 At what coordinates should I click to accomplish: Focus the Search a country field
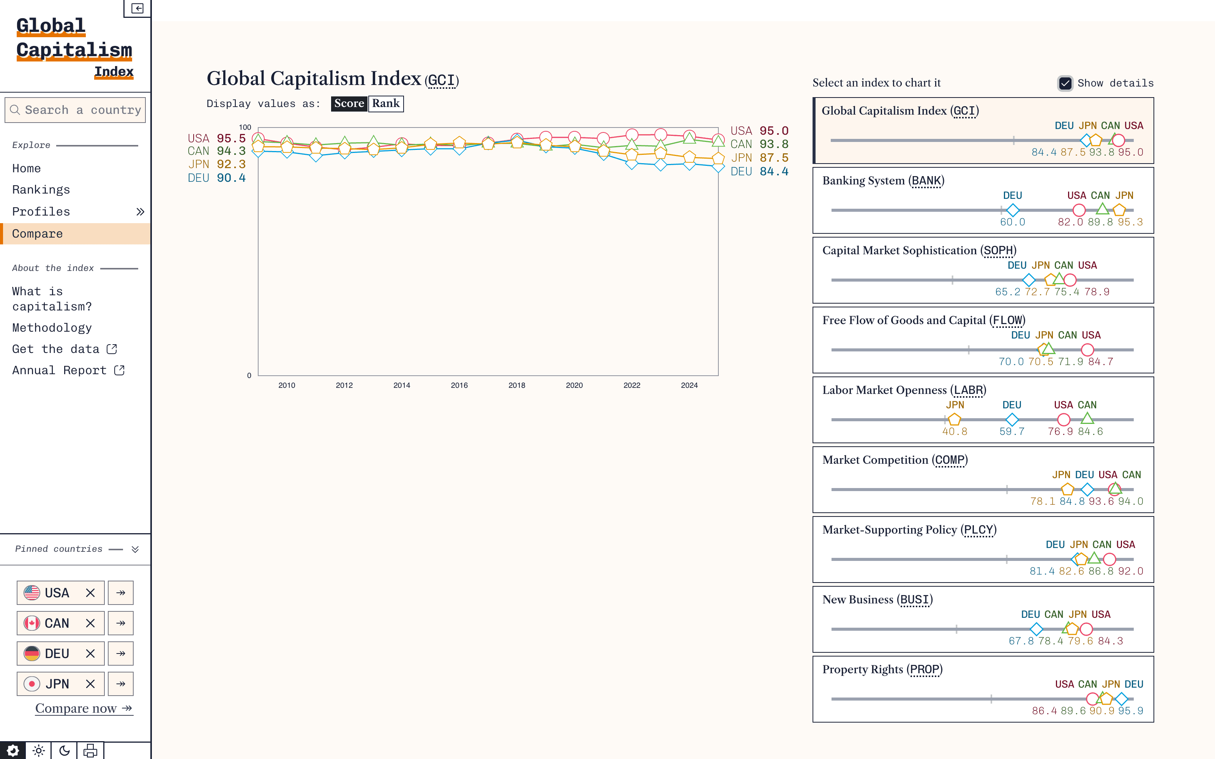pyautogui.click(x=75, y=110)
